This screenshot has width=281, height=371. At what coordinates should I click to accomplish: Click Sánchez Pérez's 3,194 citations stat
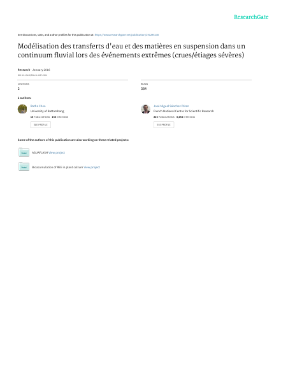click(185, 117)
